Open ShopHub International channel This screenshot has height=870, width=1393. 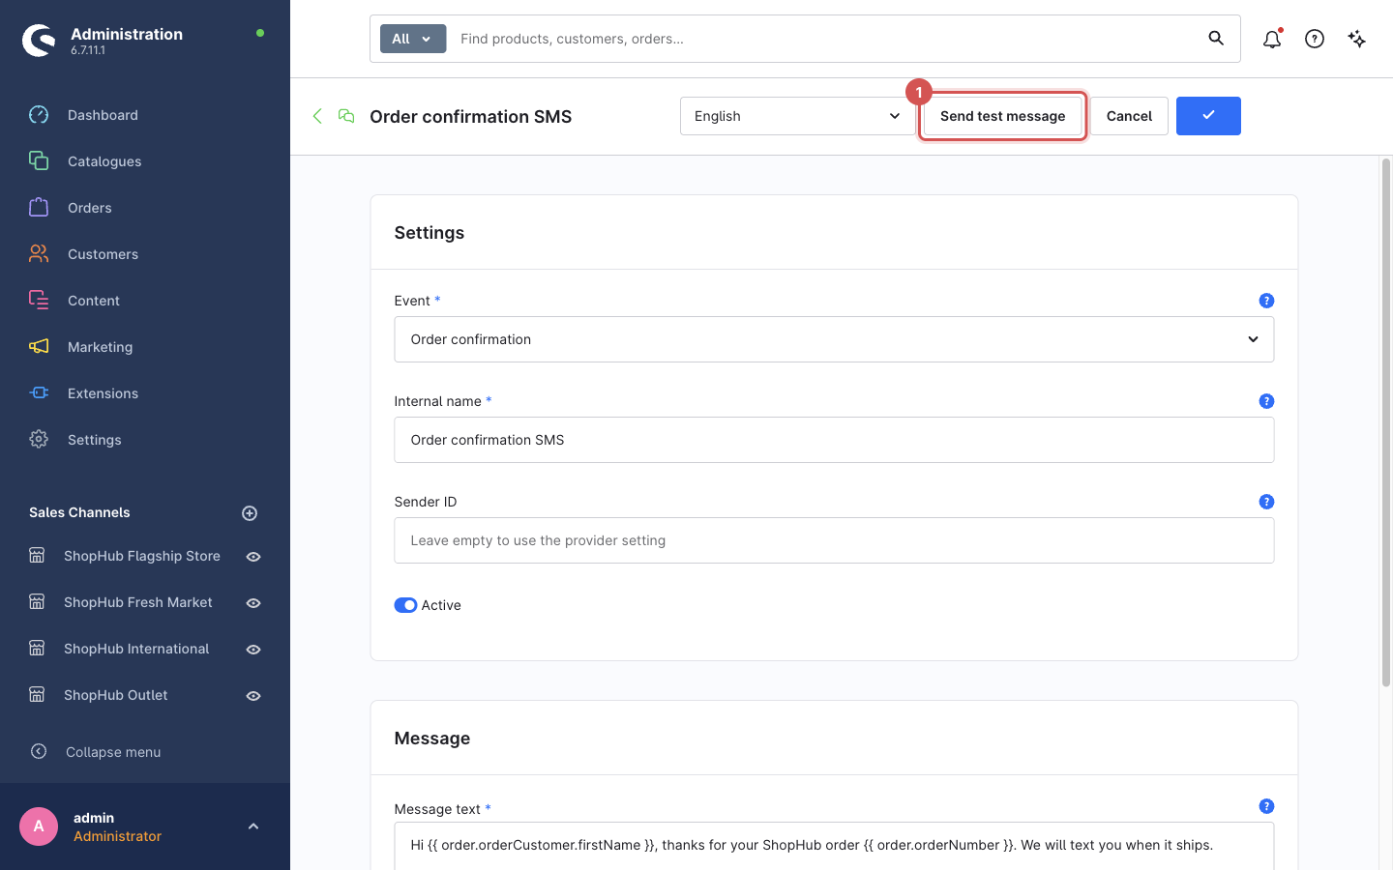(x=136, y=649)
